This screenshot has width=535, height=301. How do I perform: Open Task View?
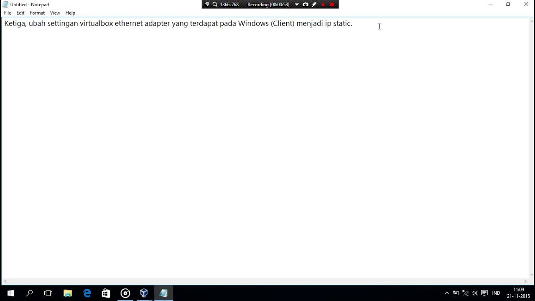(x=48, y=293)
